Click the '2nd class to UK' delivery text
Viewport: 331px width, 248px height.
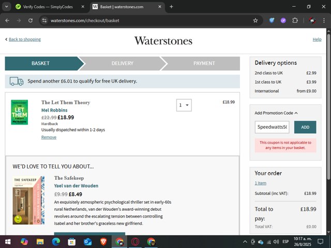(x=269, y=73)
